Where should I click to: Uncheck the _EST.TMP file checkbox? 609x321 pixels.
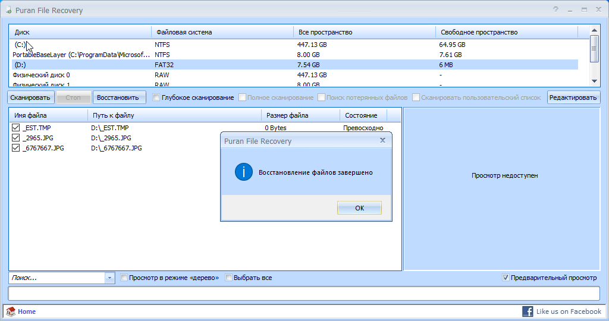pyautogui.click(x=16, y=127)
